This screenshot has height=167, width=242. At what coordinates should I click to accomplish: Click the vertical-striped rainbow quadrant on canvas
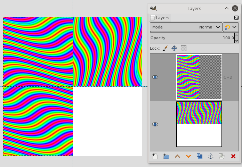(x=107, y=52)
